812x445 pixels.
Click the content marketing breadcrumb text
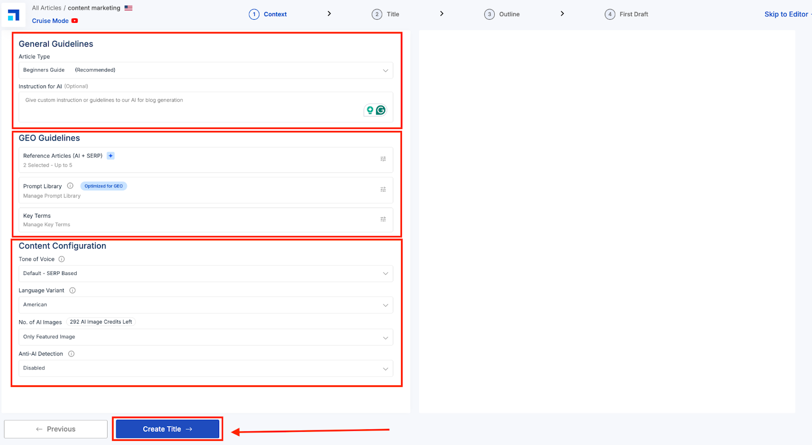click(x=94, y=8)
